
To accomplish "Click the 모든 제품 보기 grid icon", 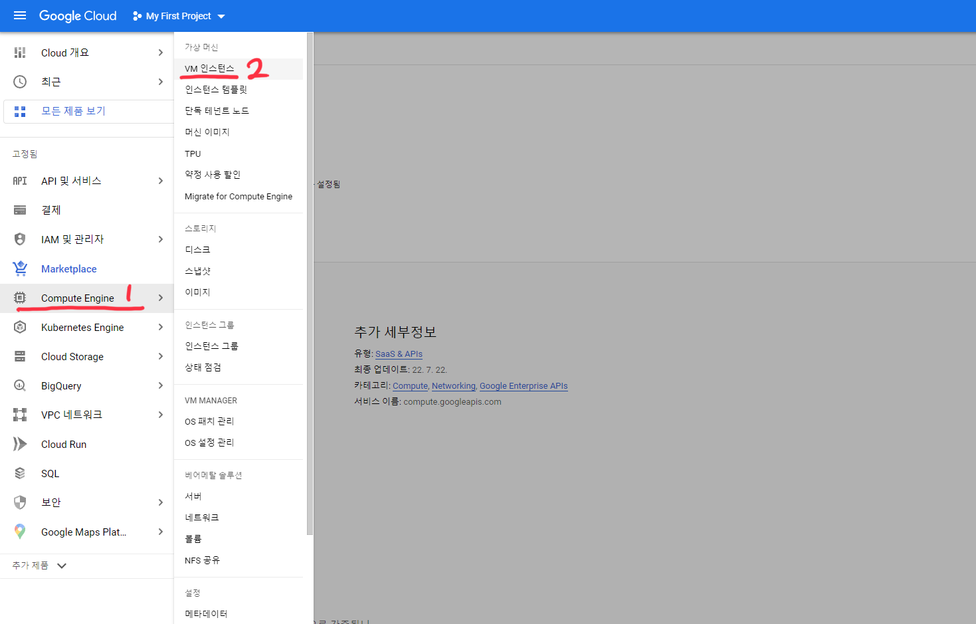I will [20, 111].
